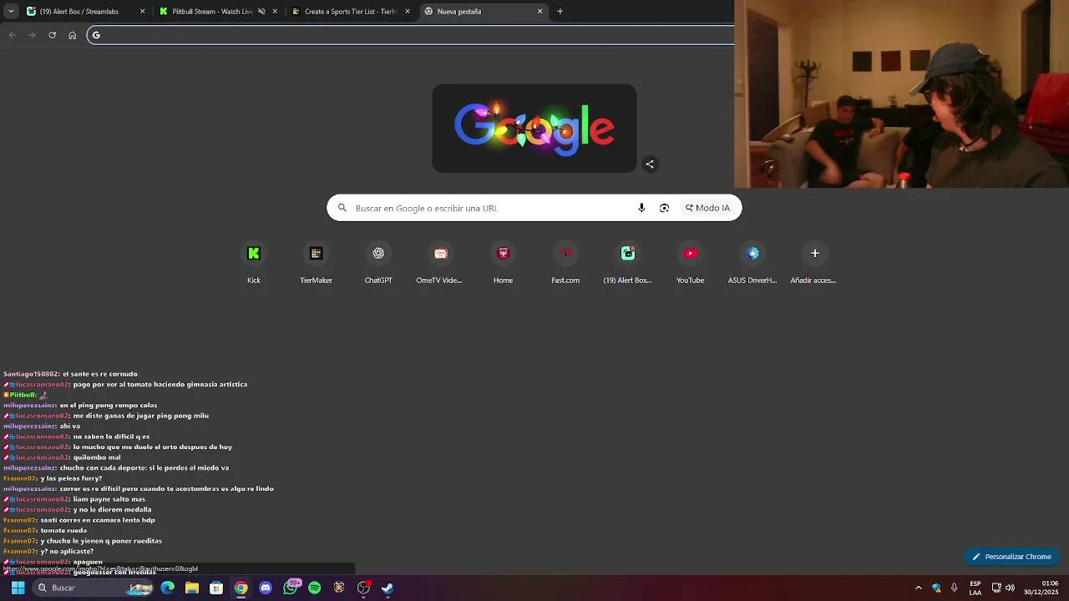Click the Chrome icon in the taskbar
Viewport: 1069px width, 601px height.
[x=241, y=588]
